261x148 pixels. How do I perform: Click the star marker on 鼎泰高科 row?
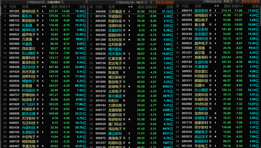pos(215,57)
